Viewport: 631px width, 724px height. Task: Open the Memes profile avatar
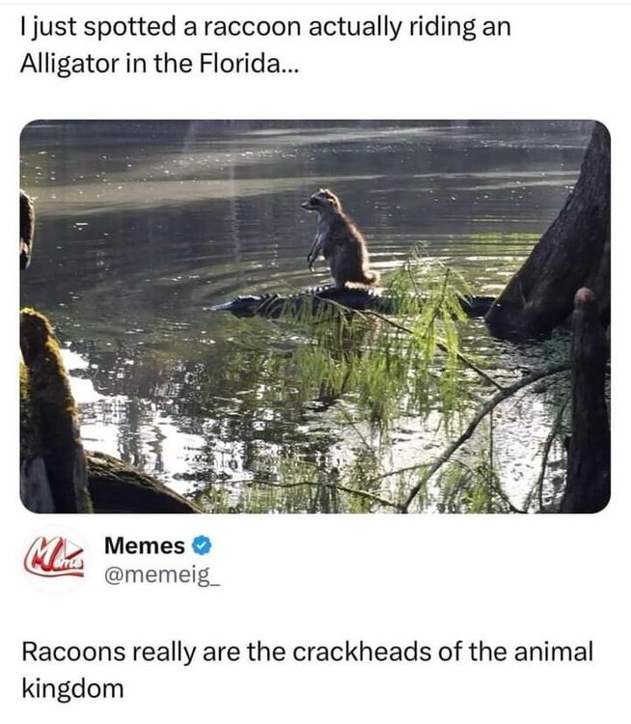tap(54, 560)
